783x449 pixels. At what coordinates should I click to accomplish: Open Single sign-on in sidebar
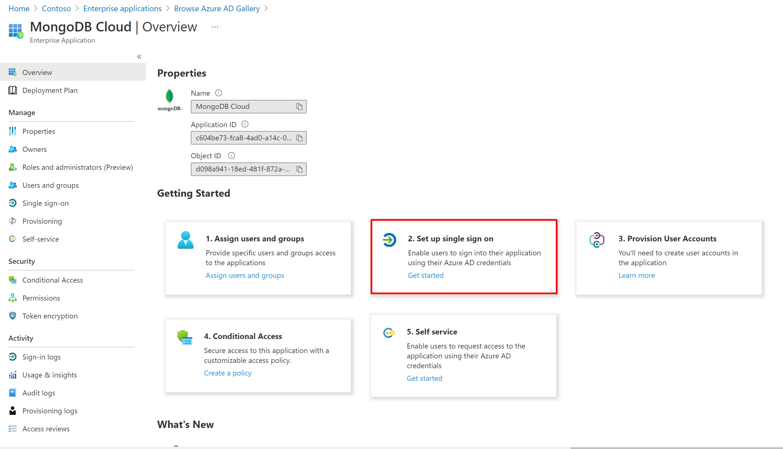(x=45, y=203)
